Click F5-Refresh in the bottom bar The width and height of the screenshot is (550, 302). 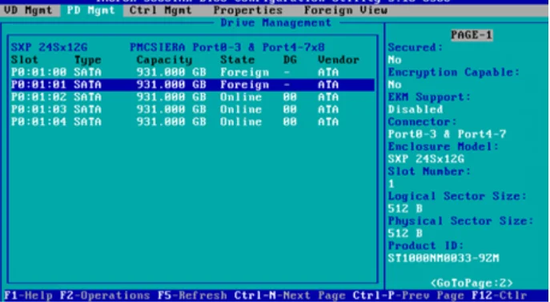tap(192, 296)
